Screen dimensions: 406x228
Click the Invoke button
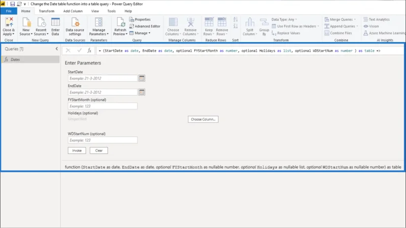tap(77, 150)
